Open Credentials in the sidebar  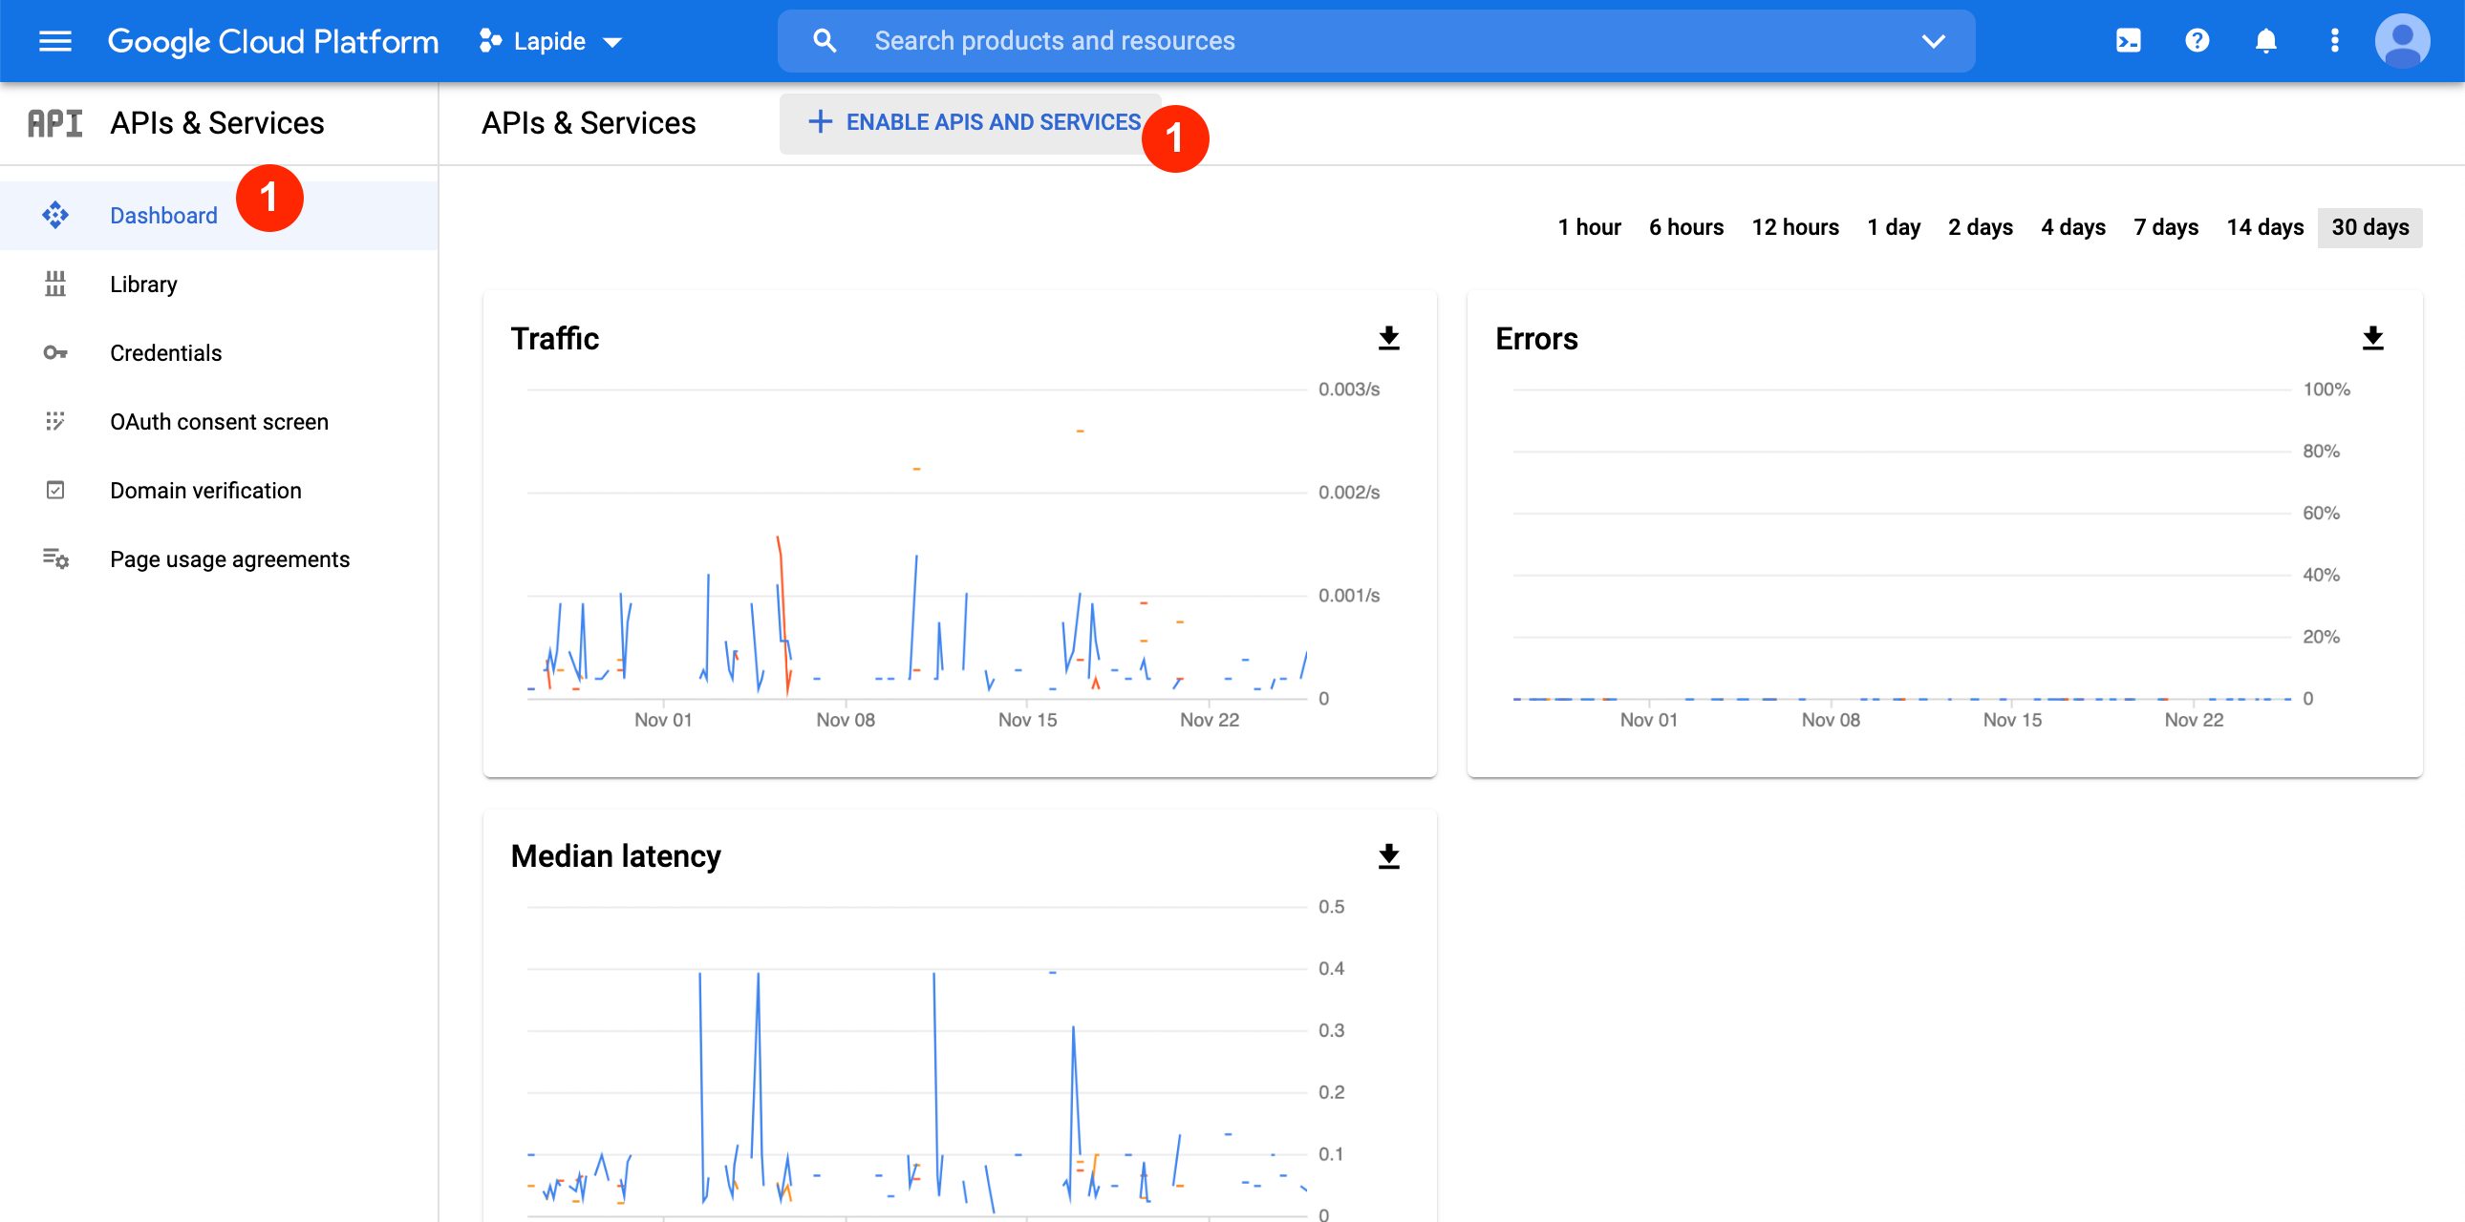[x=165, y=353]
